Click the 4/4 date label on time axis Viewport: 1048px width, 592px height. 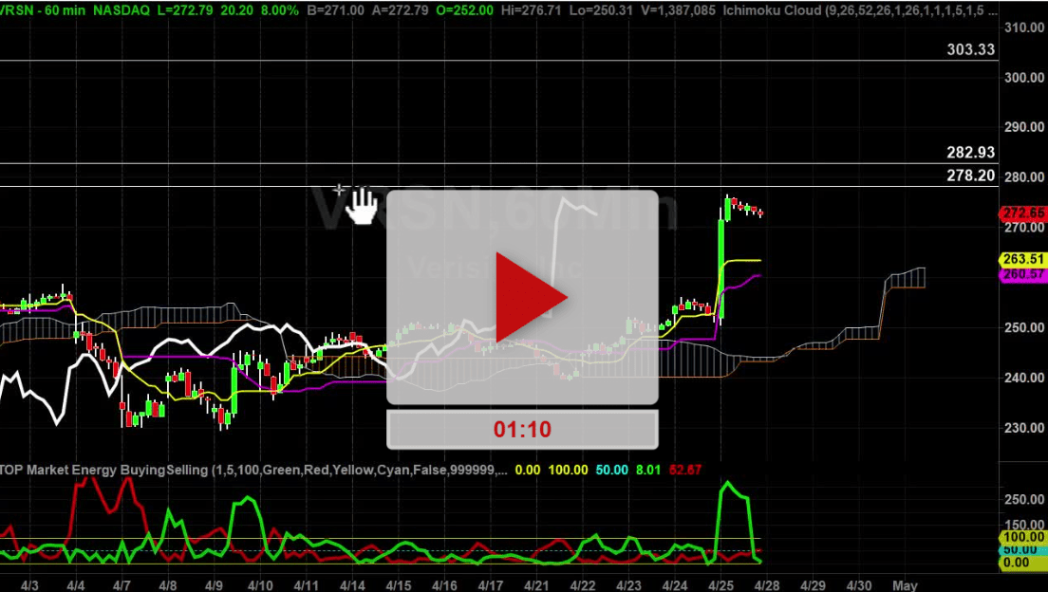pos(76,585)
